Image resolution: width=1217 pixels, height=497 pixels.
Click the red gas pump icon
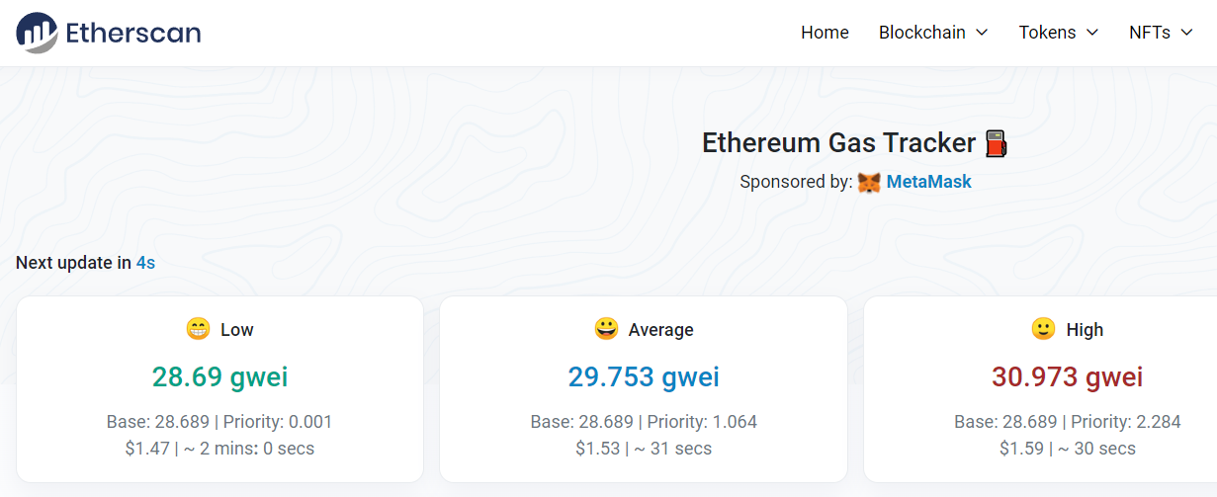click(997, 144)
